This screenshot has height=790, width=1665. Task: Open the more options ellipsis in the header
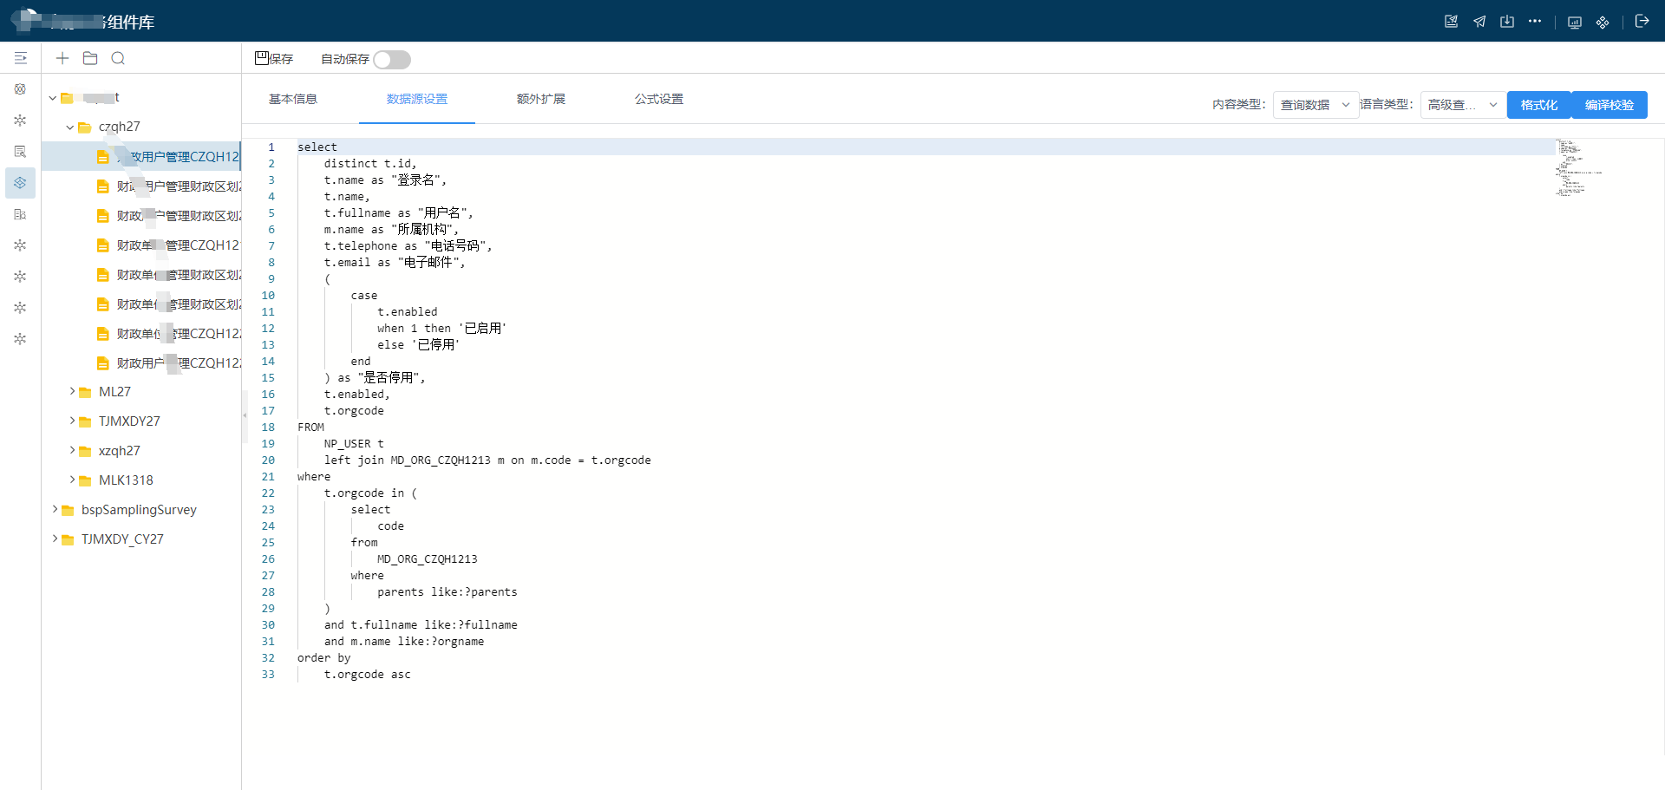click(x=1535, y=21)
